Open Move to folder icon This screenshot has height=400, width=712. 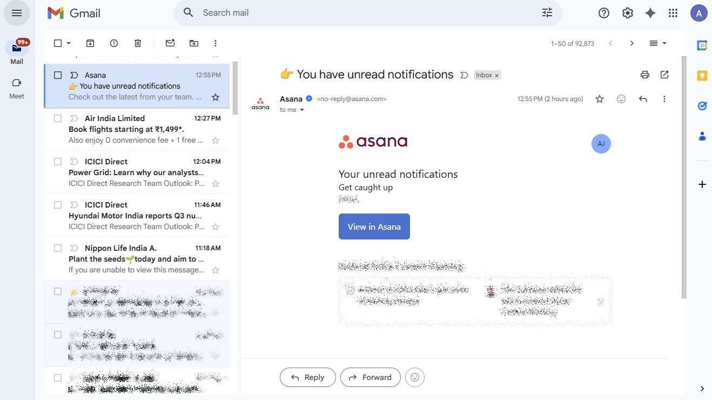(194, 43)
